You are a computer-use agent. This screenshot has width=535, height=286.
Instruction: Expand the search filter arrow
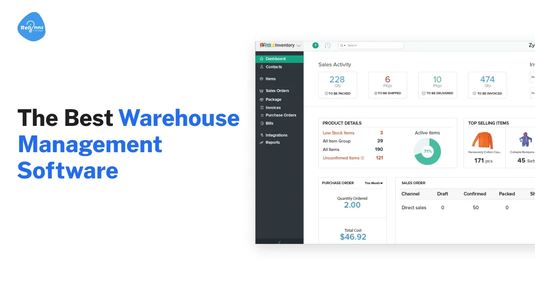(344, 45)
